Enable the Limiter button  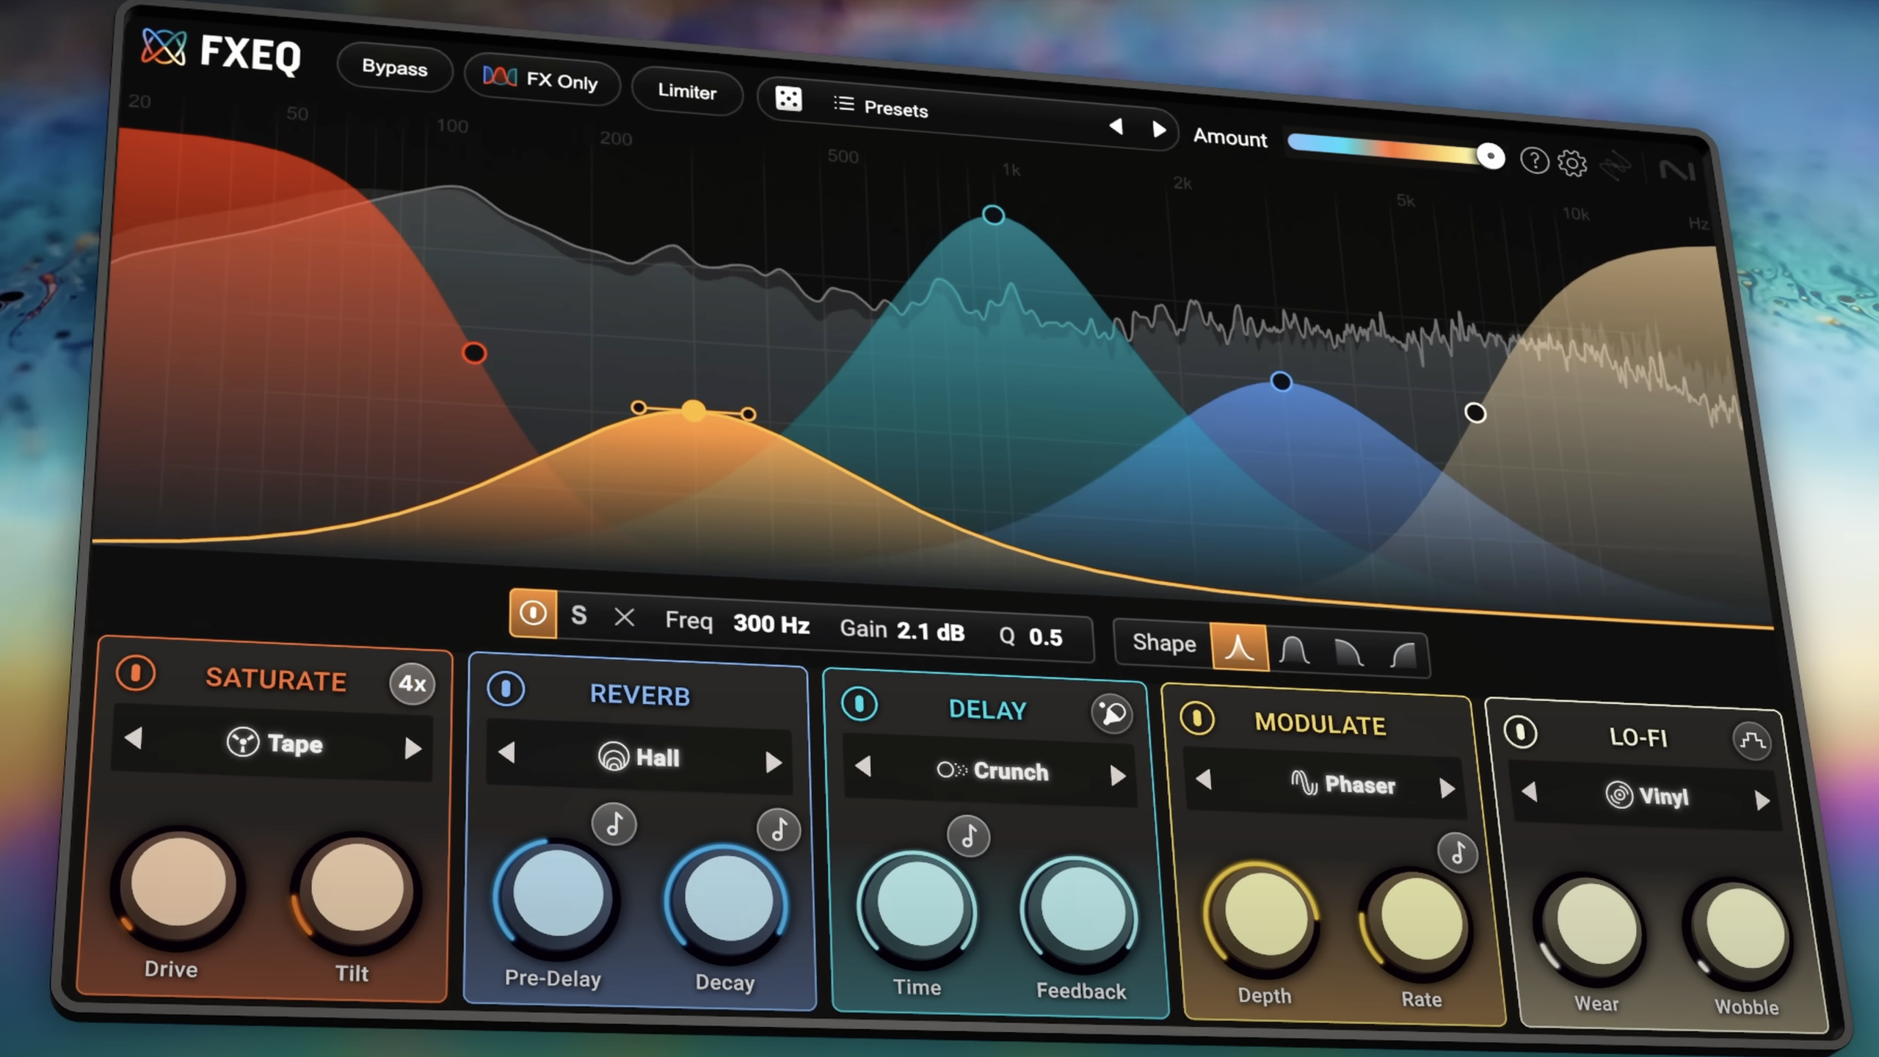tap(687, 92)
